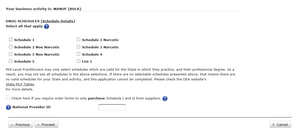Check the Schedule 1 checkbox

[x=11, y=40]
